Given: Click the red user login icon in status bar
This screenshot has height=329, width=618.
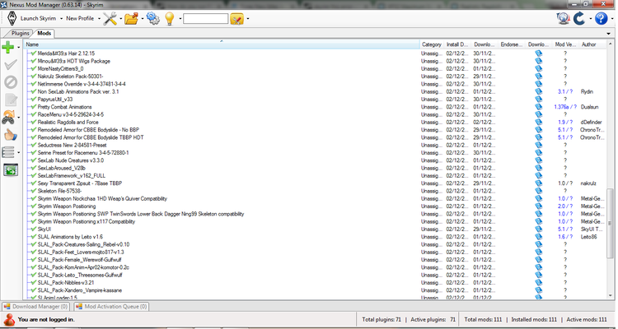Looking at the screenshot, I should click(x=9, y=320).
